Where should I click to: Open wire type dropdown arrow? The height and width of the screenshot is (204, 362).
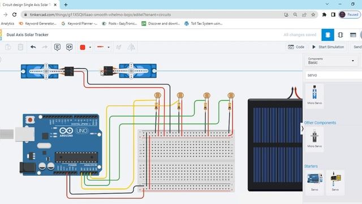click(x=109, y=48)
